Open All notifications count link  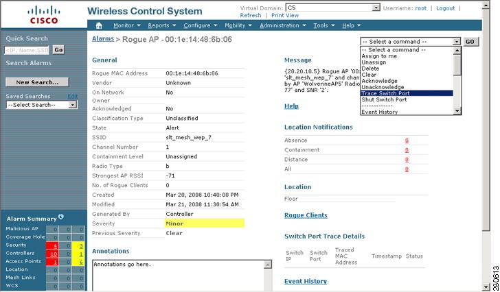coord(407,169)
